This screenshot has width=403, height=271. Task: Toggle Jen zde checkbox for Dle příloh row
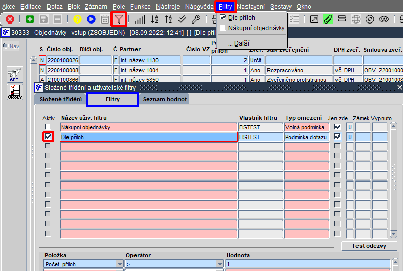coord(338,137)
